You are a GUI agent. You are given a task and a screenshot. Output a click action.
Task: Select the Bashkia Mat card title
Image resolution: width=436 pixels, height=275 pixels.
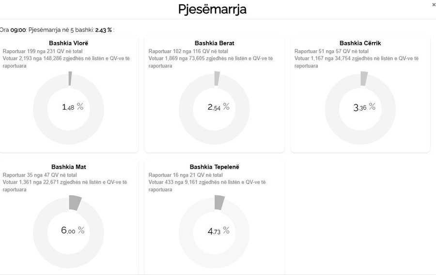coord(68,167)
